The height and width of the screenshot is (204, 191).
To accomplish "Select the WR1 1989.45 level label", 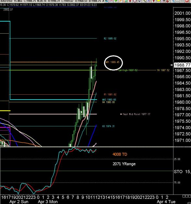I will point(112,62).
